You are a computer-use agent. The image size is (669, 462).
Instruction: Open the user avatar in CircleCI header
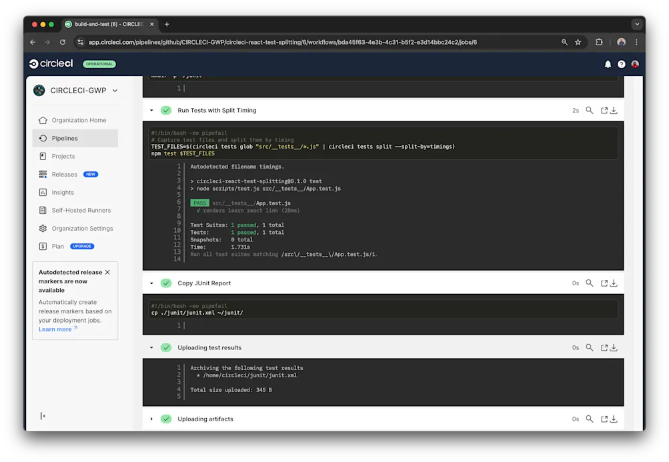point(635,64)
